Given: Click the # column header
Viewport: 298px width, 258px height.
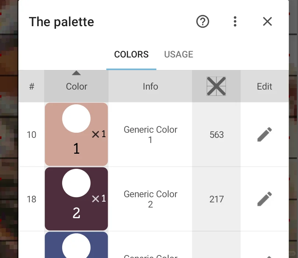Looking at the screenshot, I should [32, 87].
